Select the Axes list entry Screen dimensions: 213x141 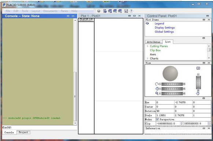[x=153, y=54]
